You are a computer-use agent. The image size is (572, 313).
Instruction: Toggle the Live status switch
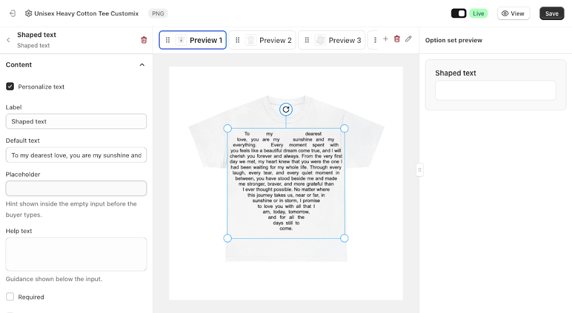click(459, 14)
